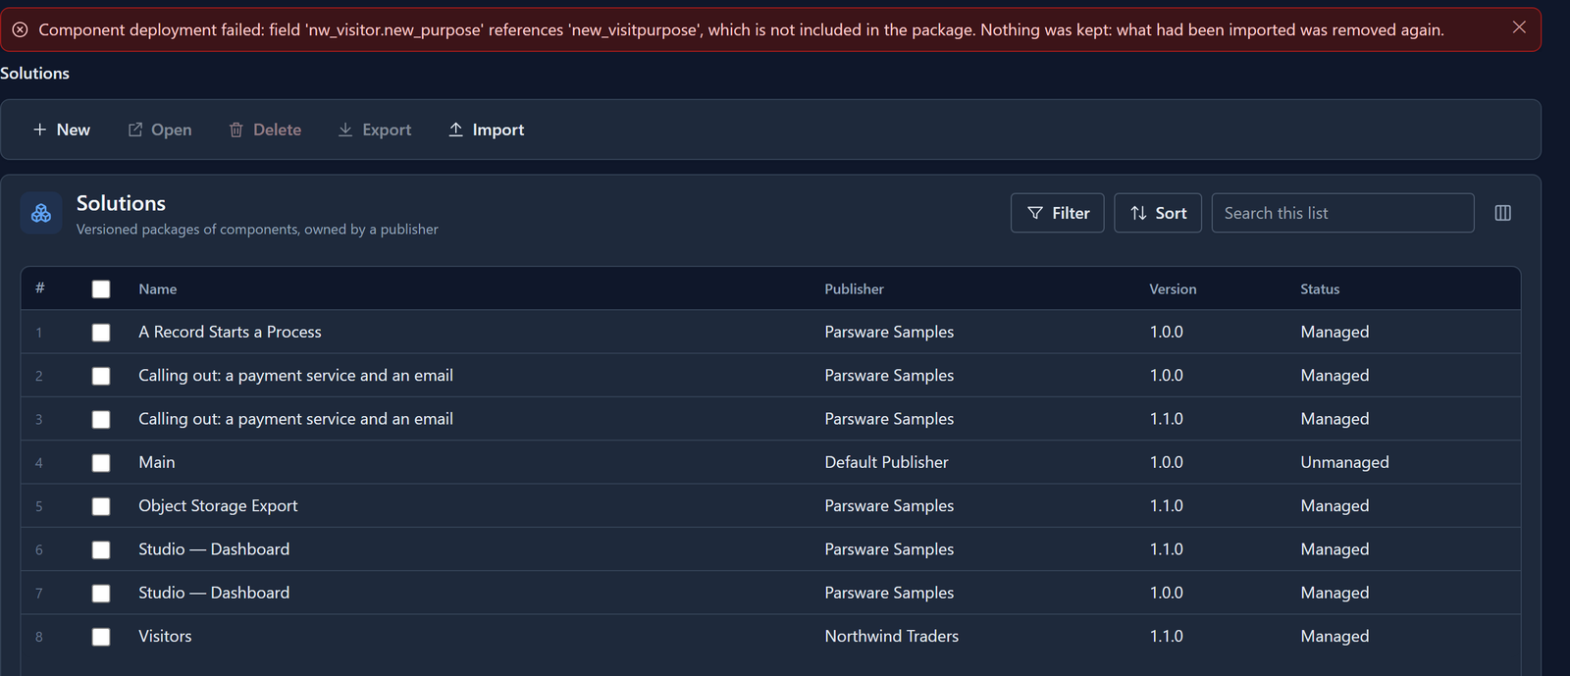Create a new solution with New

point(62,130)
